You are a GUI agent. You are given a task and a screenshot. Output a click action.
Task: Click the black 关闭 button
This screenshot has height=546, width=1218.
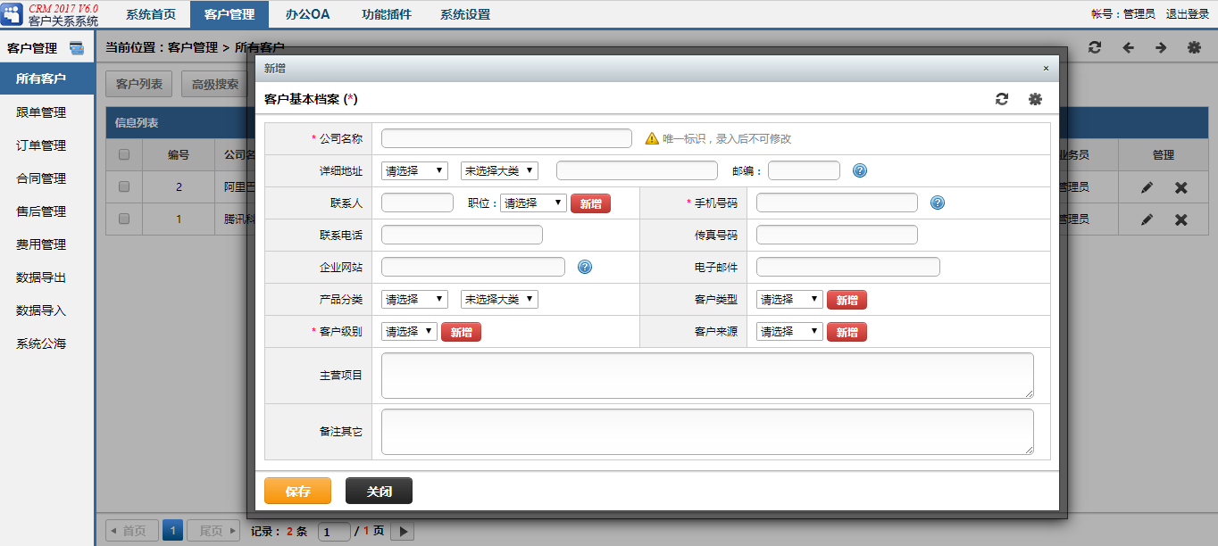379,491
